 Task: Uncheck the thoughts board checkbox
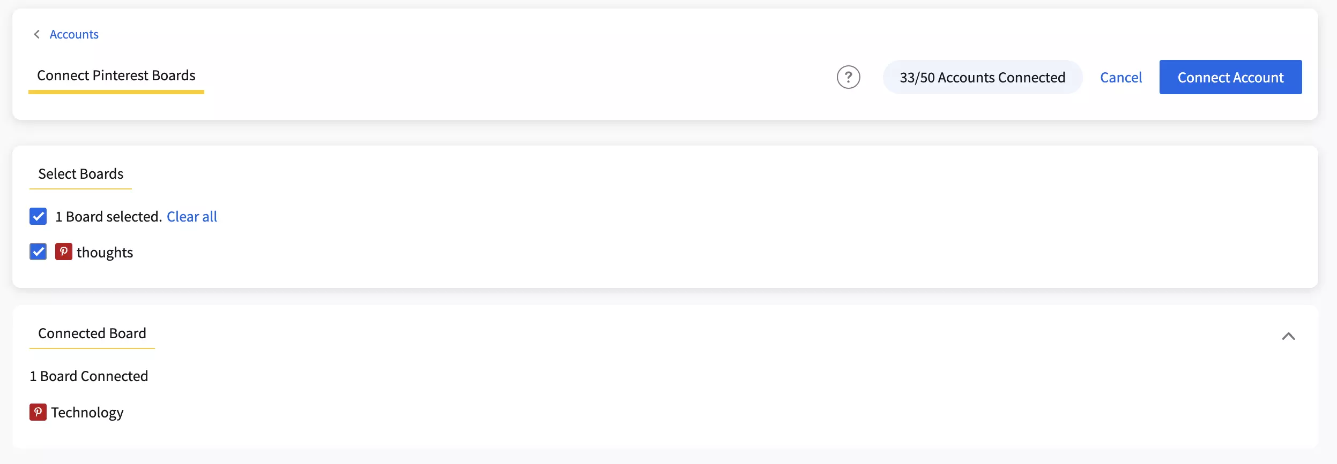click(38, 252)
